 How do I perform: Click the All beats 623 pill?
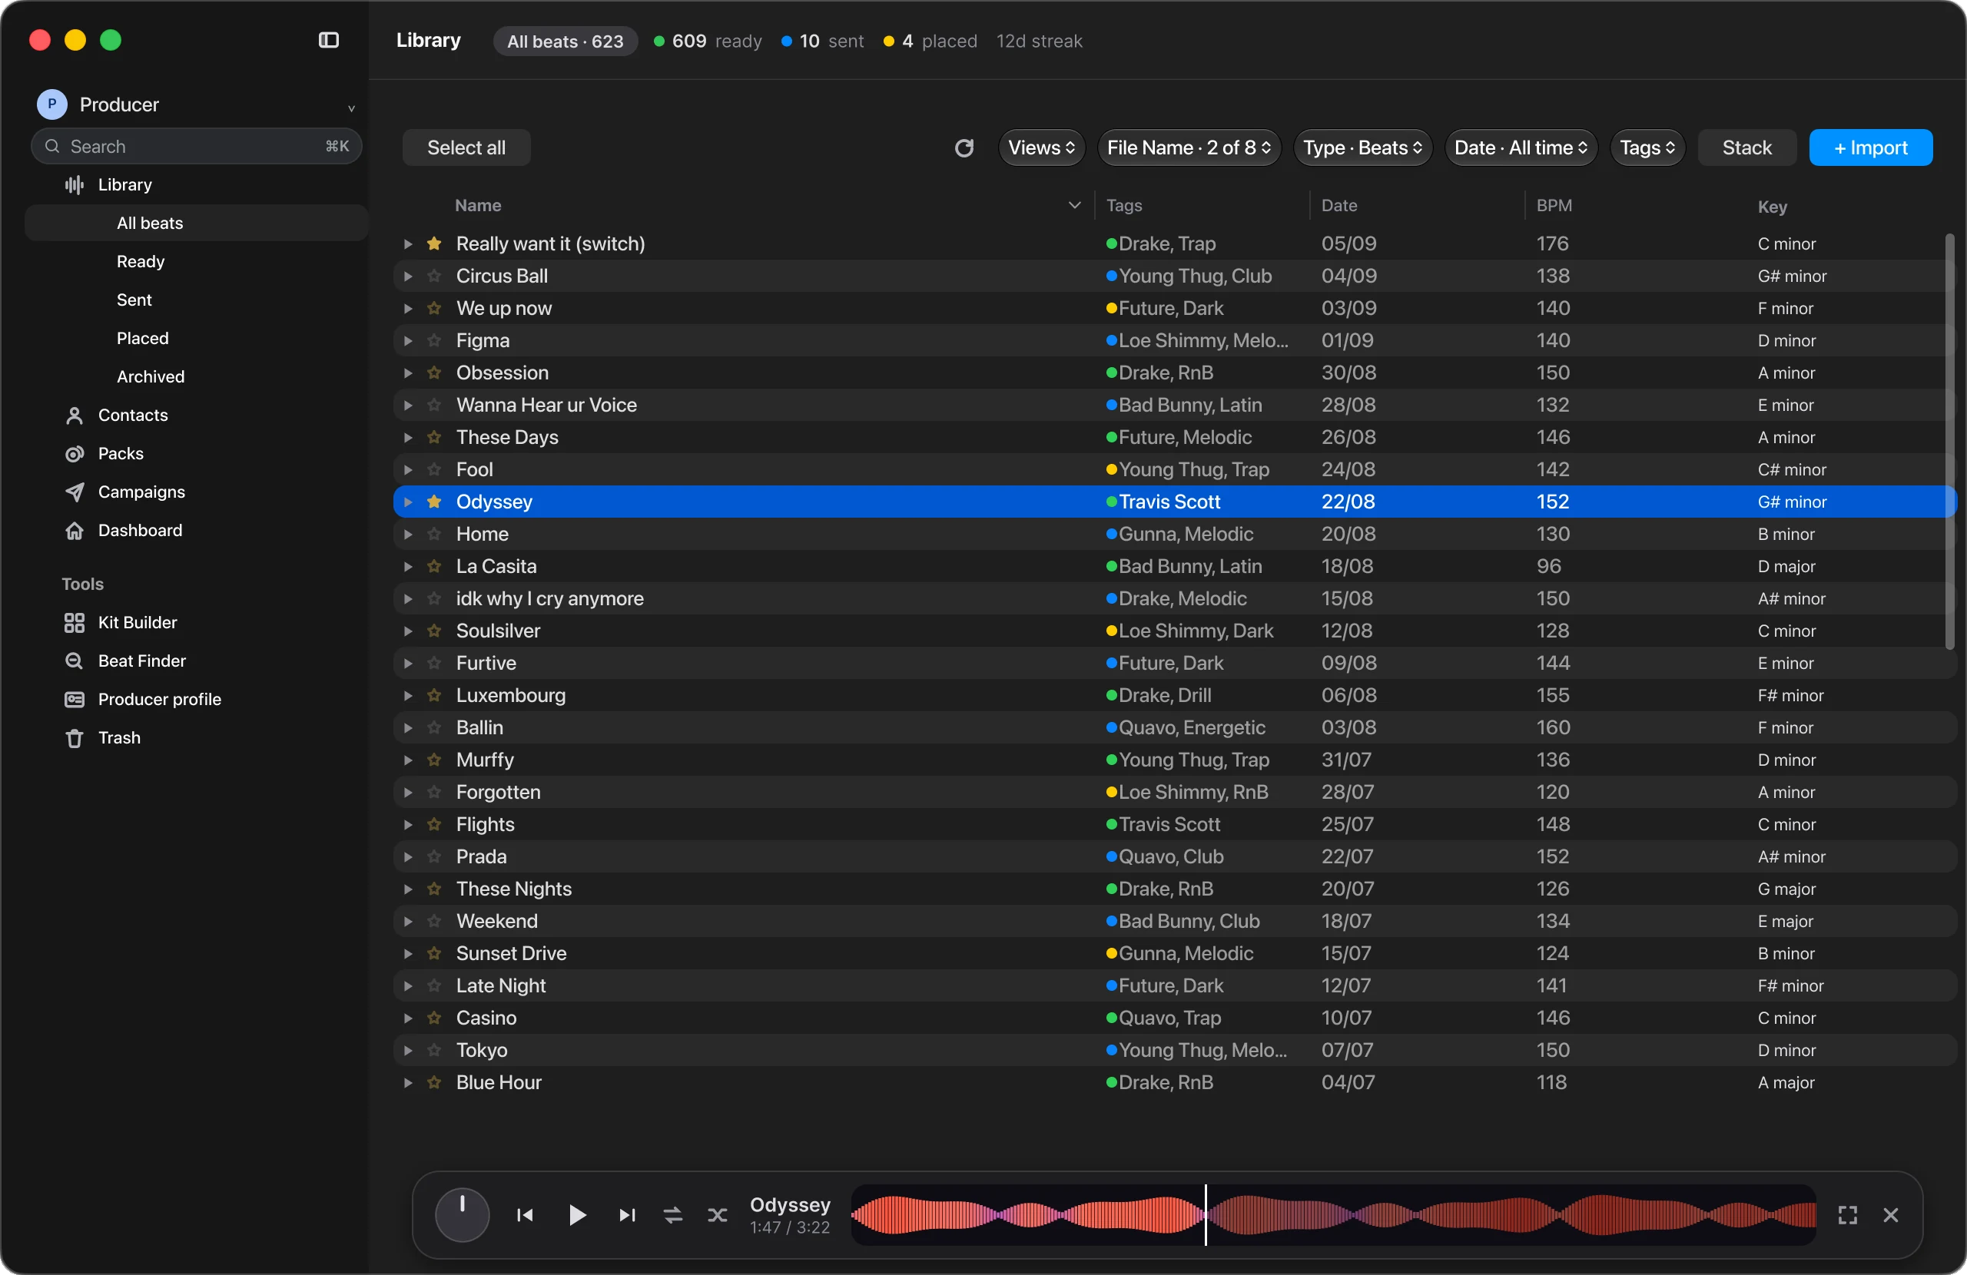566,41
